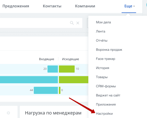
Task: Open CRM-формы menu item
Action: click(x=106, y=86)
